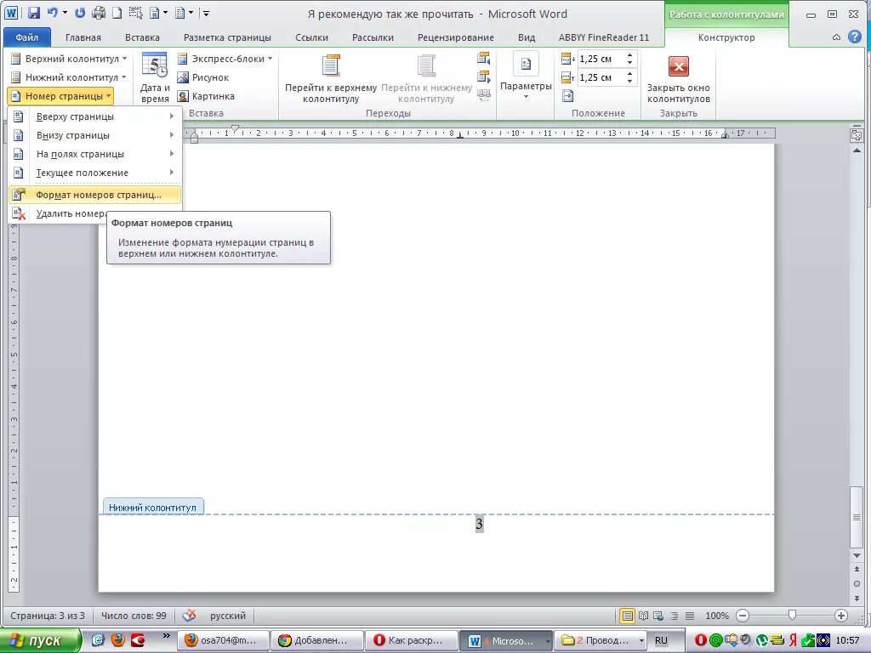Image resolution: width=871 pixels, height=653 pixels.
Task: Click the quick print icon
Action: pos(99,13)
